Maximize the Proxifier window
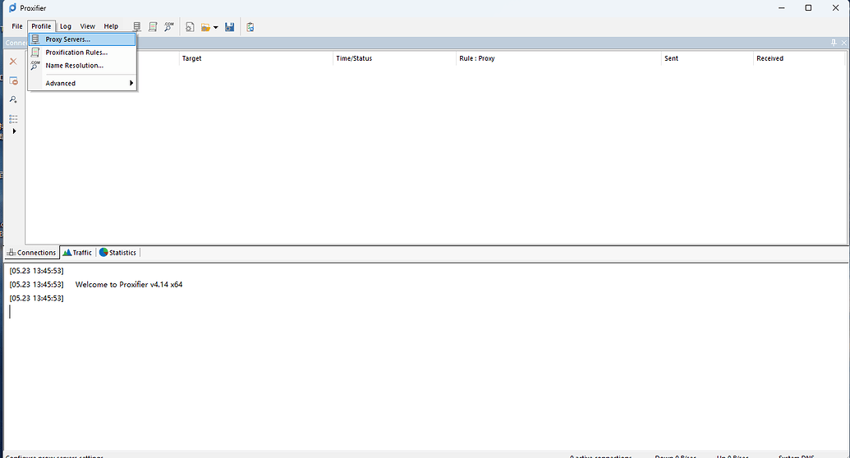 point(808,7)
